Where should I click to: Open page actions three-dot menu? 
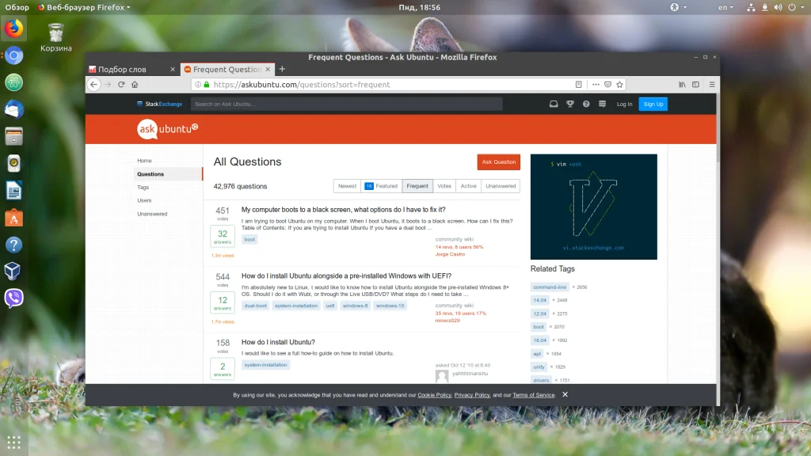click(596, 84)
